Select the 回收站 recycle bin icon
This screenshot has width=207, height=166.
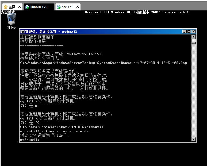click(11, 21)
